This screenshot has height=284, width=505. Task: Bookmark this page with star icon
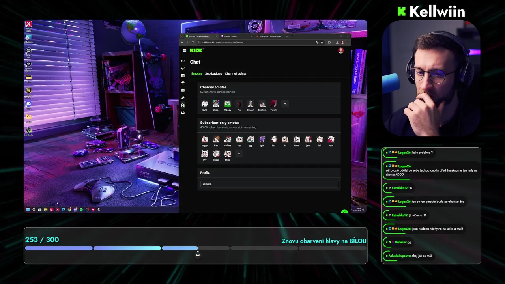point(322,42)
